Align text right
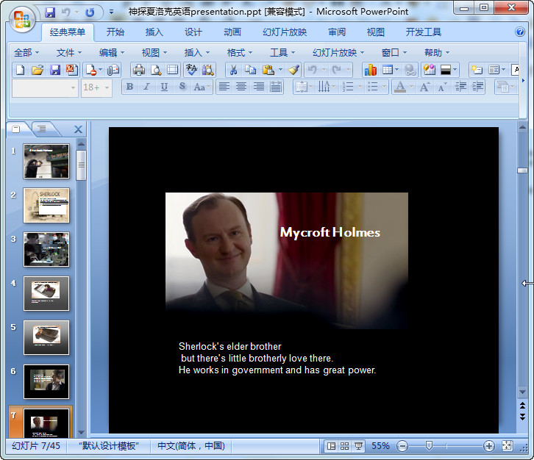Image resolution: width=534 pixels, height=460 pixels. (x=258, y=87)
